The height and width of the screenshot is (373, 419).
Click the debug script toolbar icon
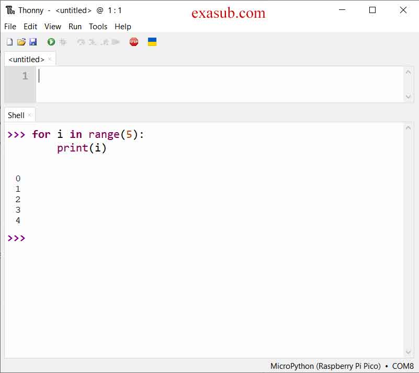click(x=63, y=41)
